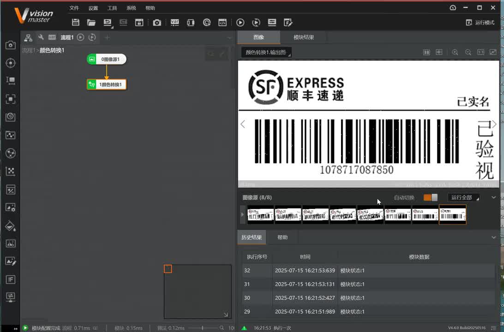Image resolution: width=504 pixels, height=332 pixels.
Task: Switch to the 图像 tab
Action: [259, 37]
